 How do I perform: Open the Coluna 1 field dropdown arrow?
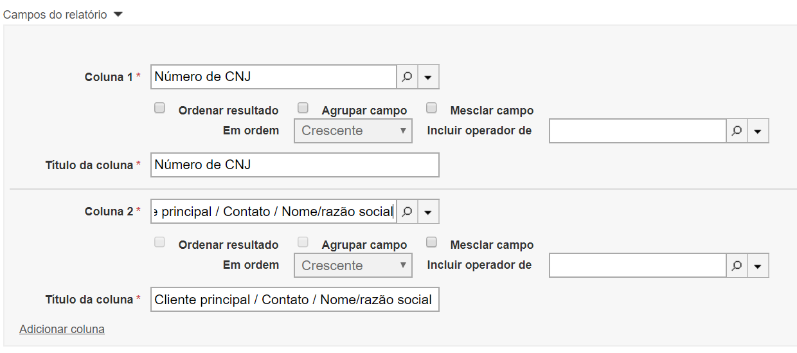pyautogui.click(x=428, y=77)
